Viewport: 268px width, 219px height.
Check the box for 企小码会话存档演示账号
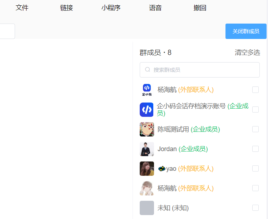click(255, 109)
